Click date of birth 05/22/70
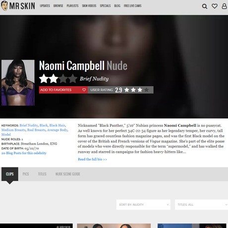The height and width of the screenshot is (228, 228). click(32, 148)
